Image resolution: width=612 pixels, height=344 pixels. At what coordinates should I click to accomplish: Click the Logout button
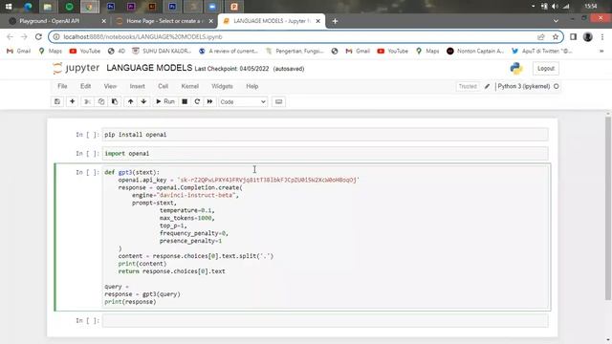coord(546,68)
